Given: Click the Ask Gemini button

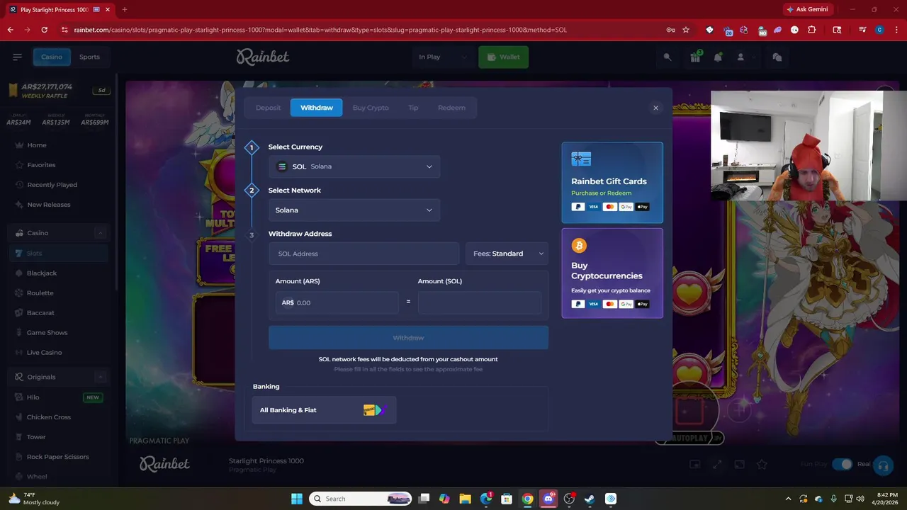Looking at the screenshot, I should (806, 9).
